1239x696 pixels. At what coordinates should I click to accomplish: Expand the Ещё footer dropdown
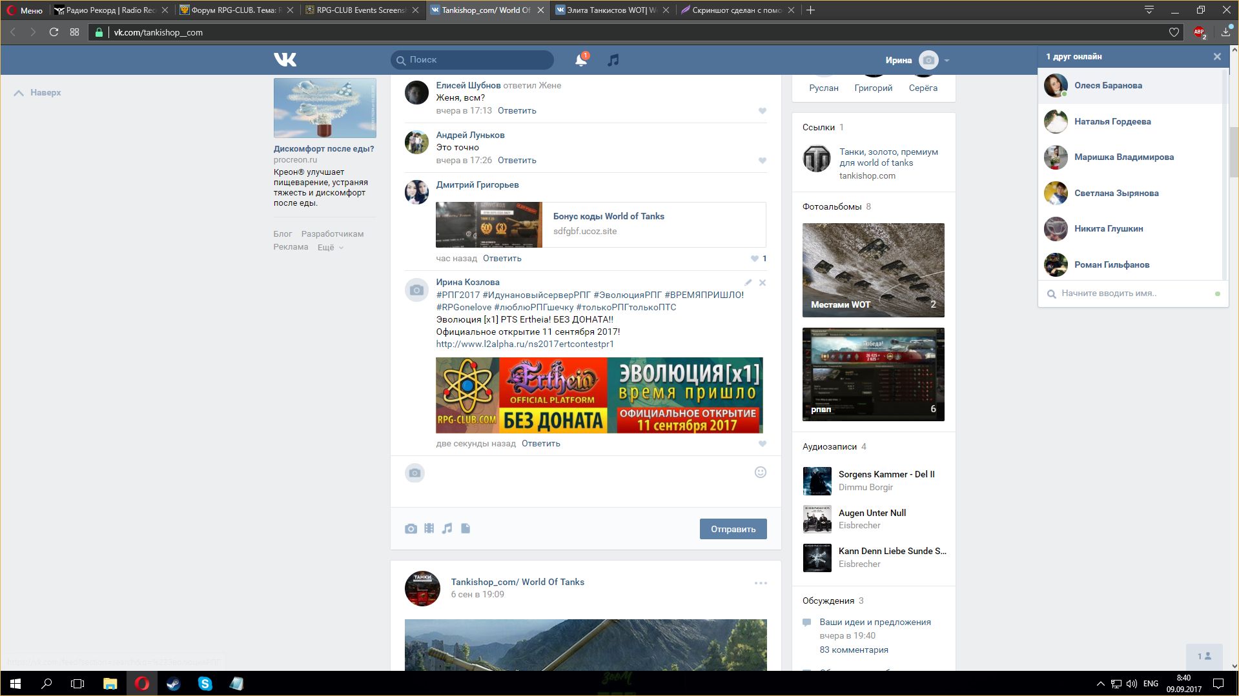click(x=330, y=247)
